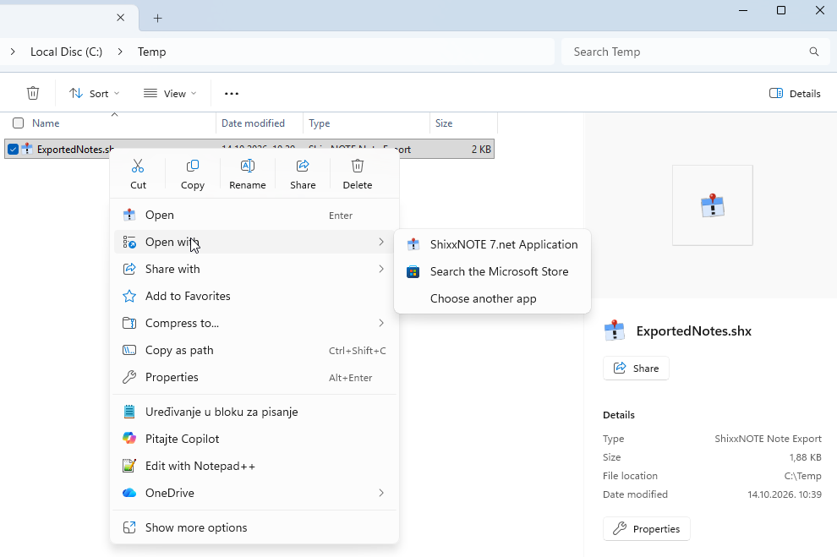Toggle the Details pane button
This screenshot has height=557, width=837.
[795, 93]
